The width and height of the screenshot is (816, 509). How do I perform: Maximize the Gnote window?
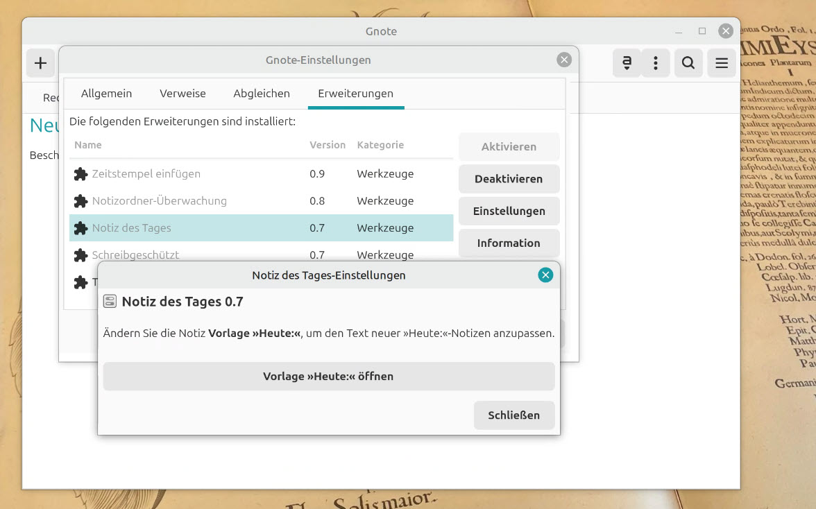702,31
